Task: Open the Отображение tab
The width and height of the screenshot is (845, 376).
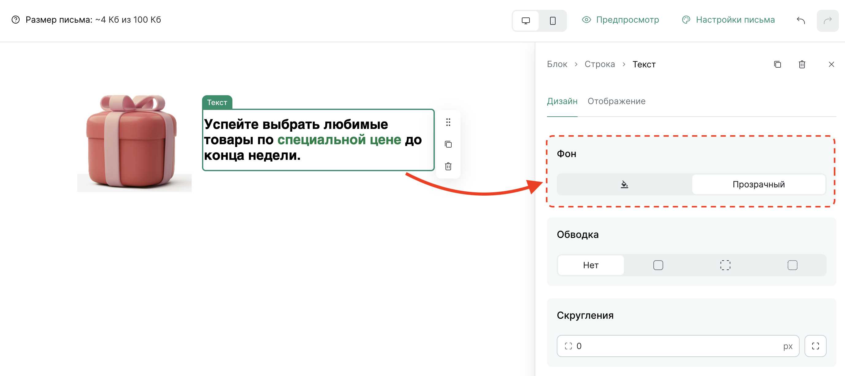Action: point(616,101)
